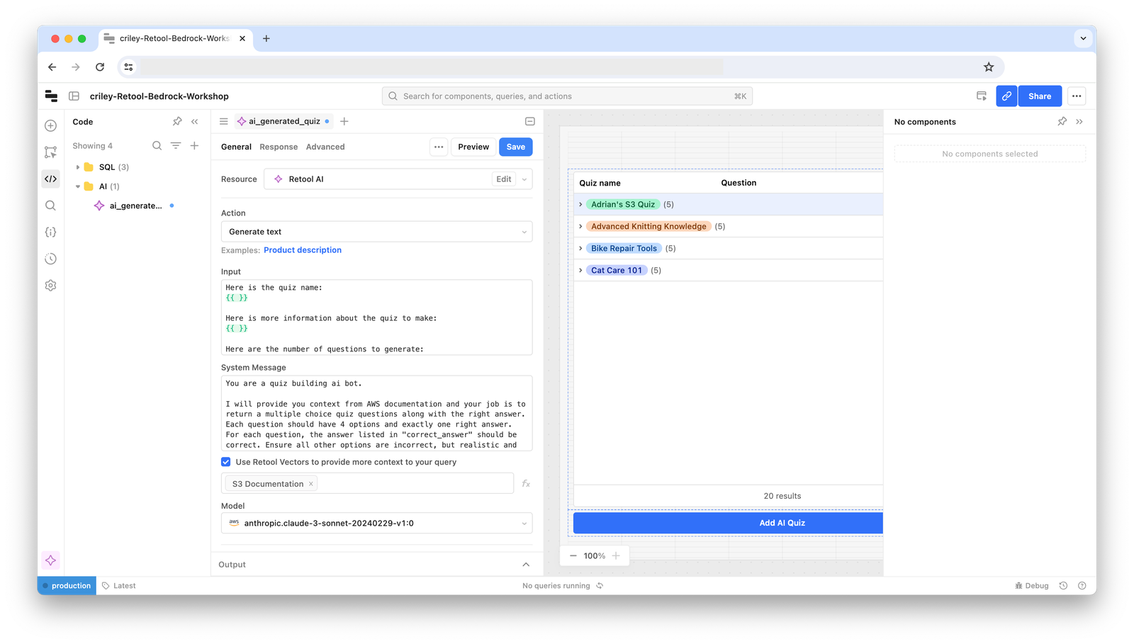The width and height of the screenshot is (1134, 644).
Task: Expand Adrian's S3 Quiz row
Action: pos(580,205)
